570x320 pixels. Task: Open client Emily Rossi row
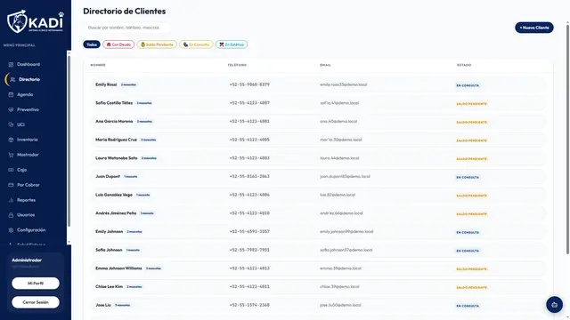point(318,84)
